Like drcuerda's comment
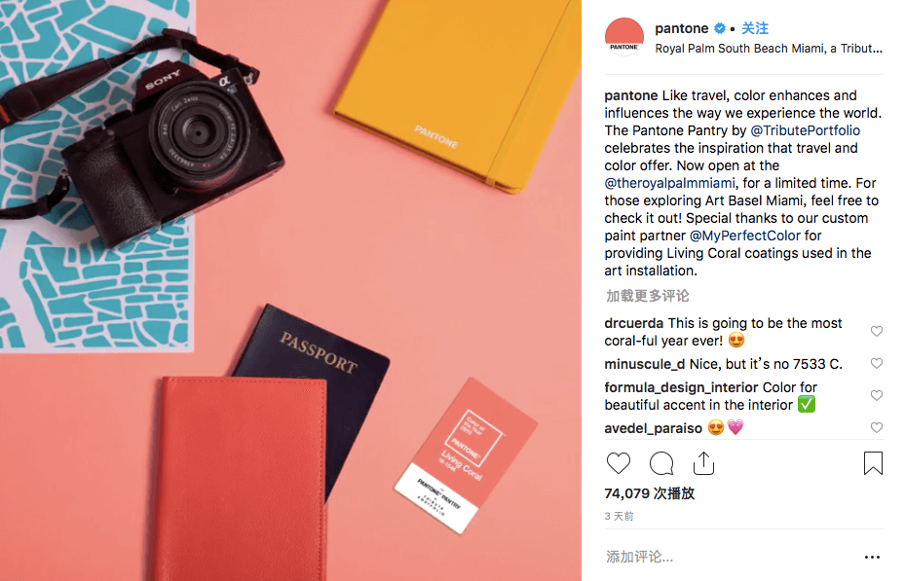The height and width of the screenshot is (581, 905). 877,331
